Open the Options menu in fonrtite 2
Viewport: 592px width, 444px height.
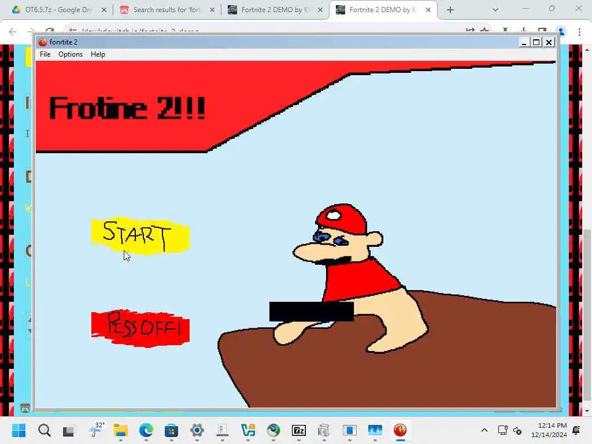click(x=71, y=54)
